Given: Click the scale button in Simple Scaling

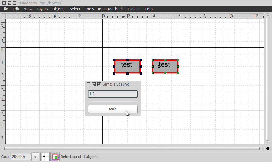Looking at the screenshot, I should pyautogui.click(x=113, y=109).
